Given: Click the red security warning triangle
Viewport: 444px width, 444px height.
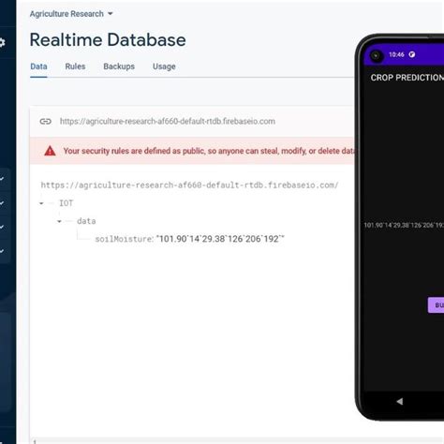Looking at the screenshot, I should pos(50,151).
